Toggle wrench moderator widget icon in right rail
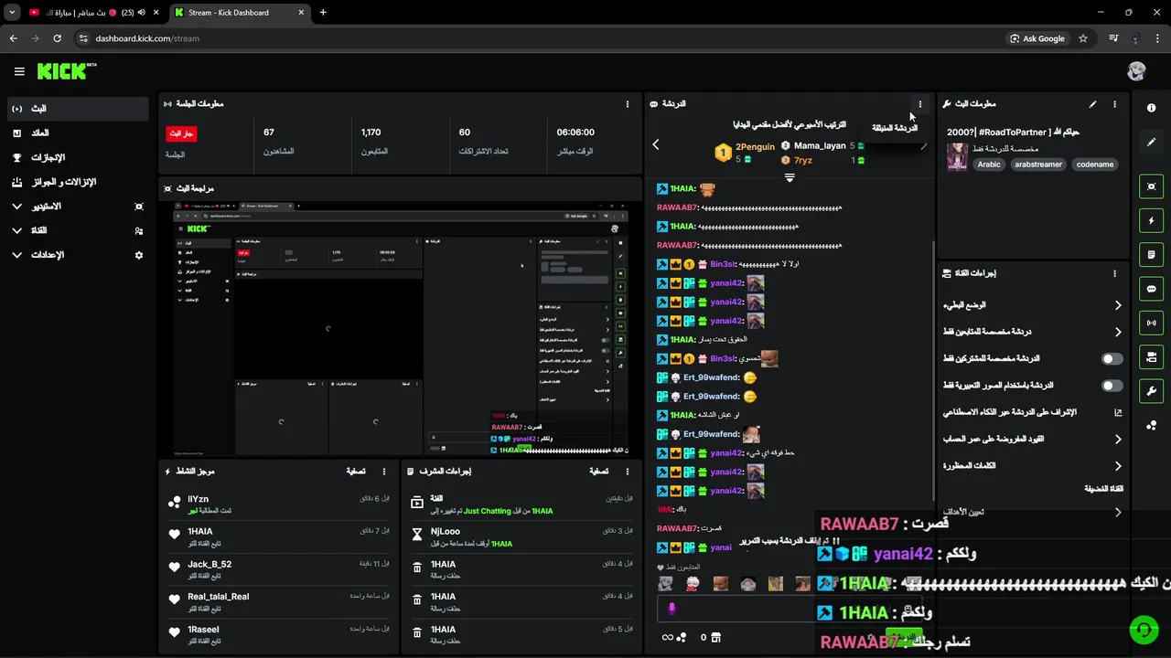Viewport: 1171px width, 658px height. click(x=1151, y=391)
